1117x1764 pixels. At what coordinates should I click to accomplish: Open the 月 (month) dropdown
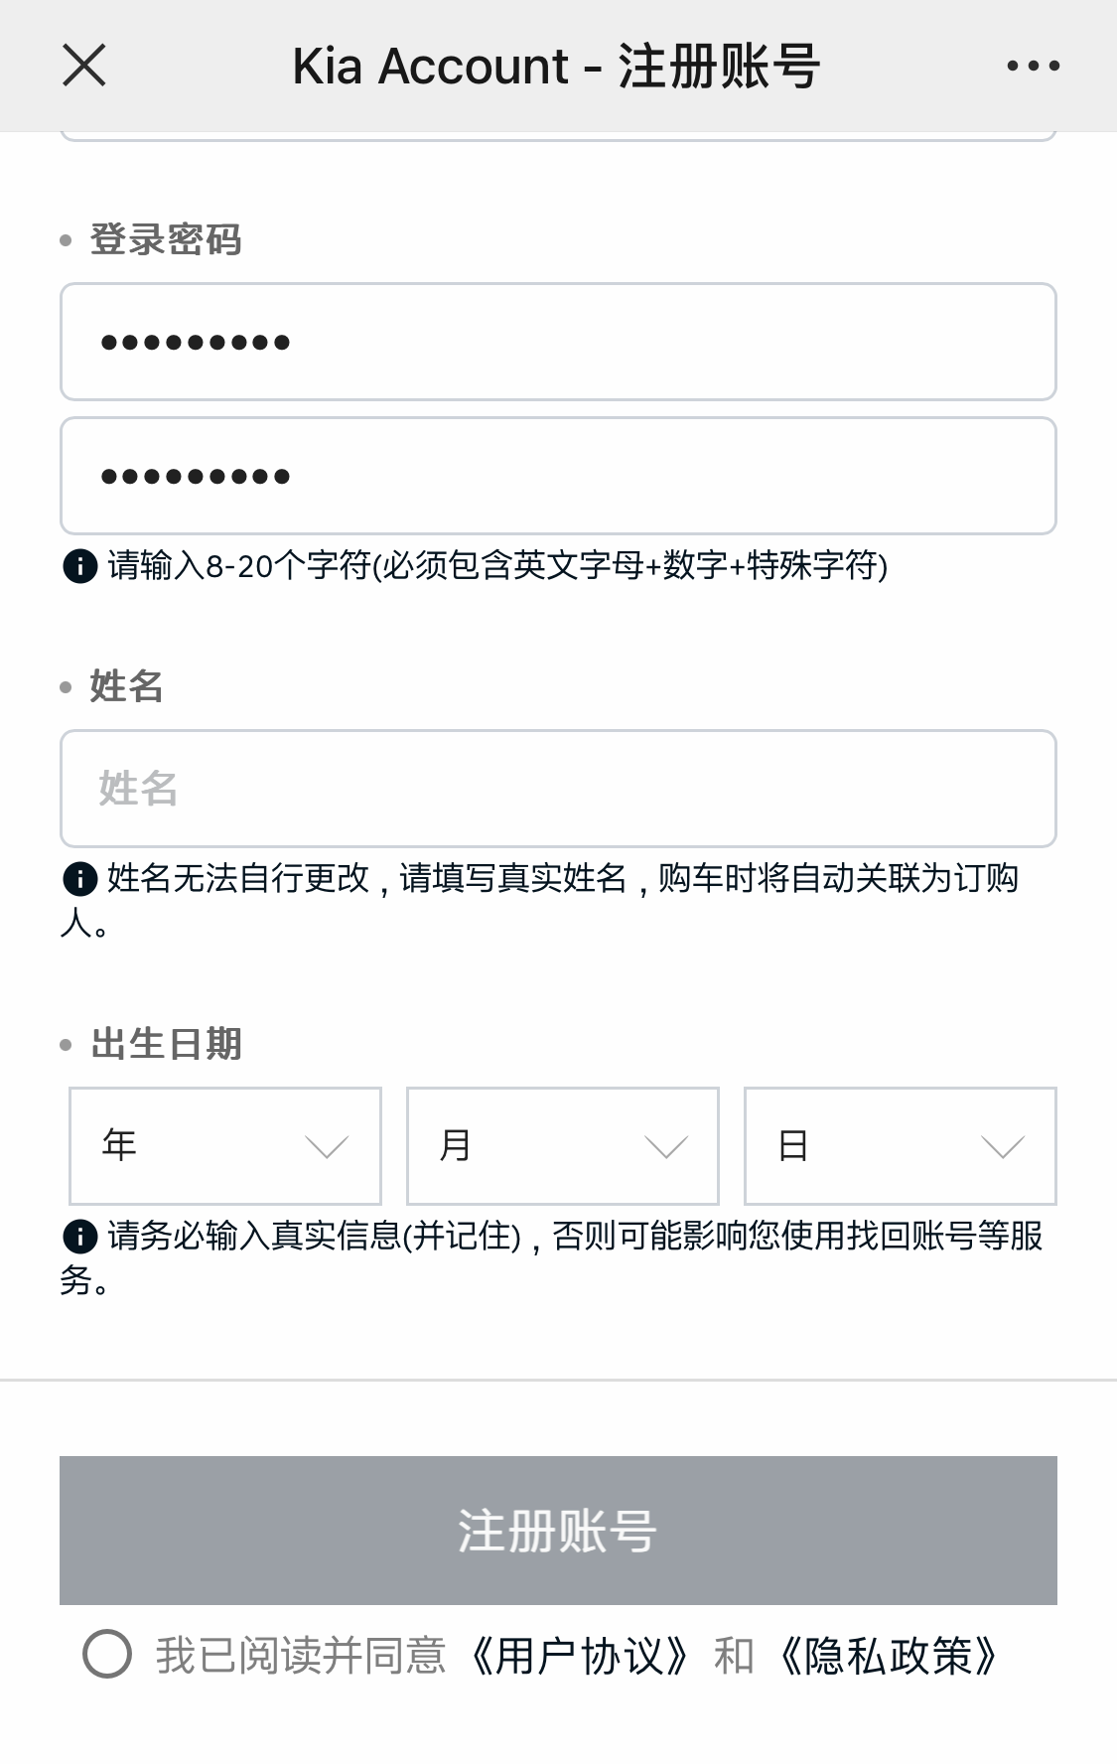coord(562,1146)
